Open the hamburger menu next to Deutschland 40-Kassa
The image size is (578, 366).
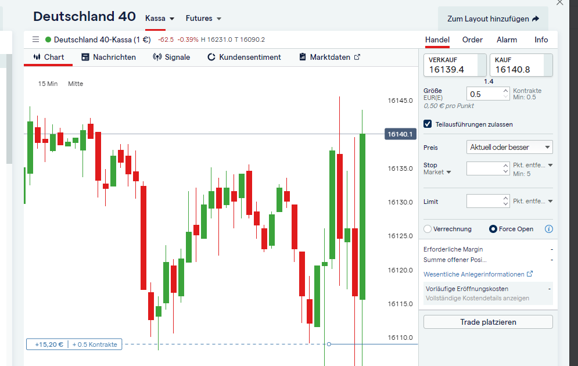pyautogui.click(x=36, y=40)
